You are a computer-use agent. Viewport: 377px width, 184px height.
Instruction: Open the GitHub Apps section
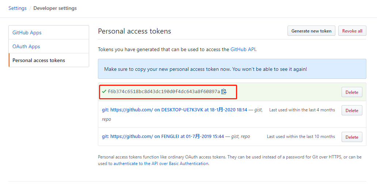click(x=27, y=32)
